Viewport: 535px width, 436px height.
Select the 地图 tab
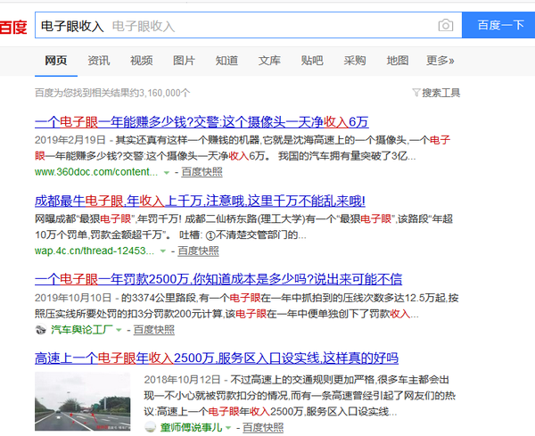point(398,61)
